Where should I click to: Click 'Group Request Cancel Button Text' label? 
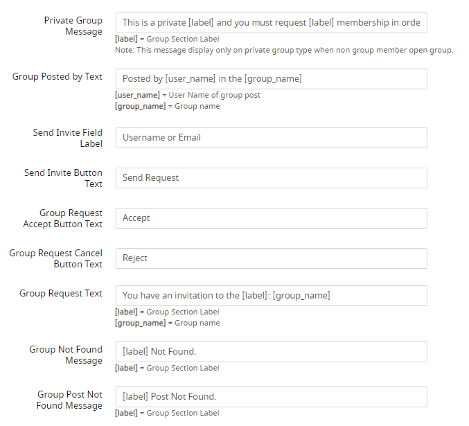click(55, 258)
